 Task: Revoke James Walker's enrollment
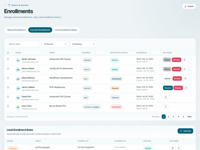click(x=178, y=88)
